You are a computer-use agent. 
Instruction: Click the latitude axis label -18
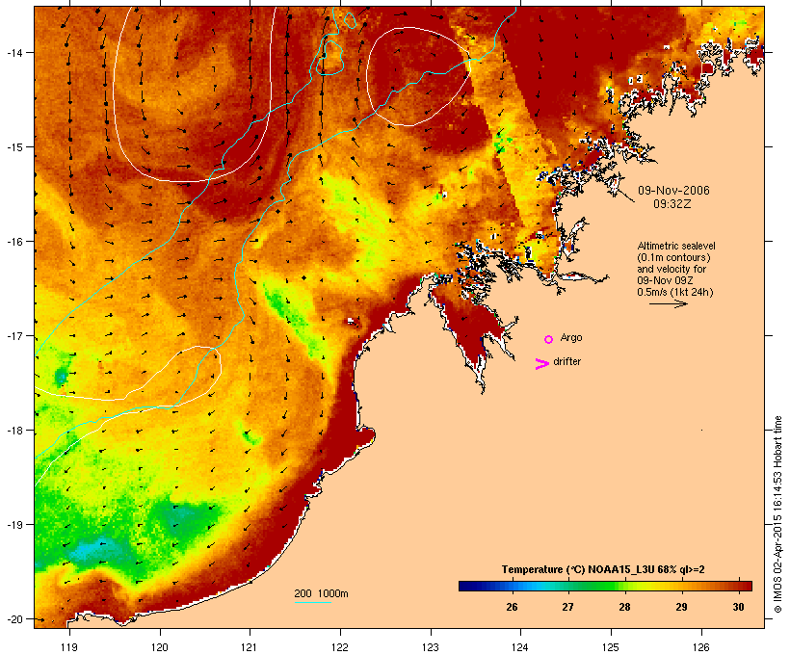pyautogui.click(x=13, y=431)
